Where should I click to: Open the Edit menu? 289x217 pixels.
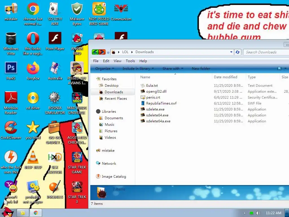click(106, 61)
